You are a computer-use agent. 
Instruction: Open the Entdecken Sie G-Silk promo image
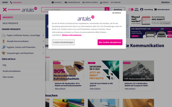(103, 71)
